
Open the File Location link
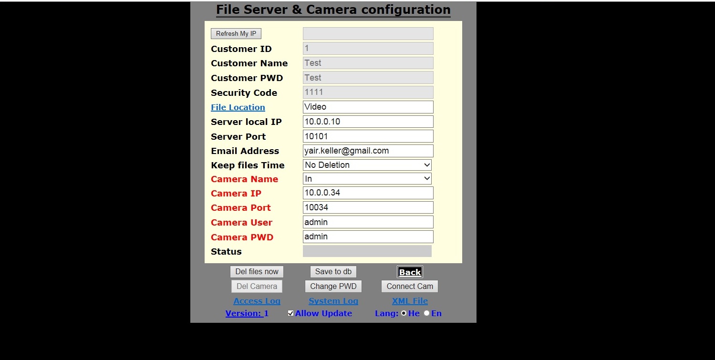coord(238,108)
